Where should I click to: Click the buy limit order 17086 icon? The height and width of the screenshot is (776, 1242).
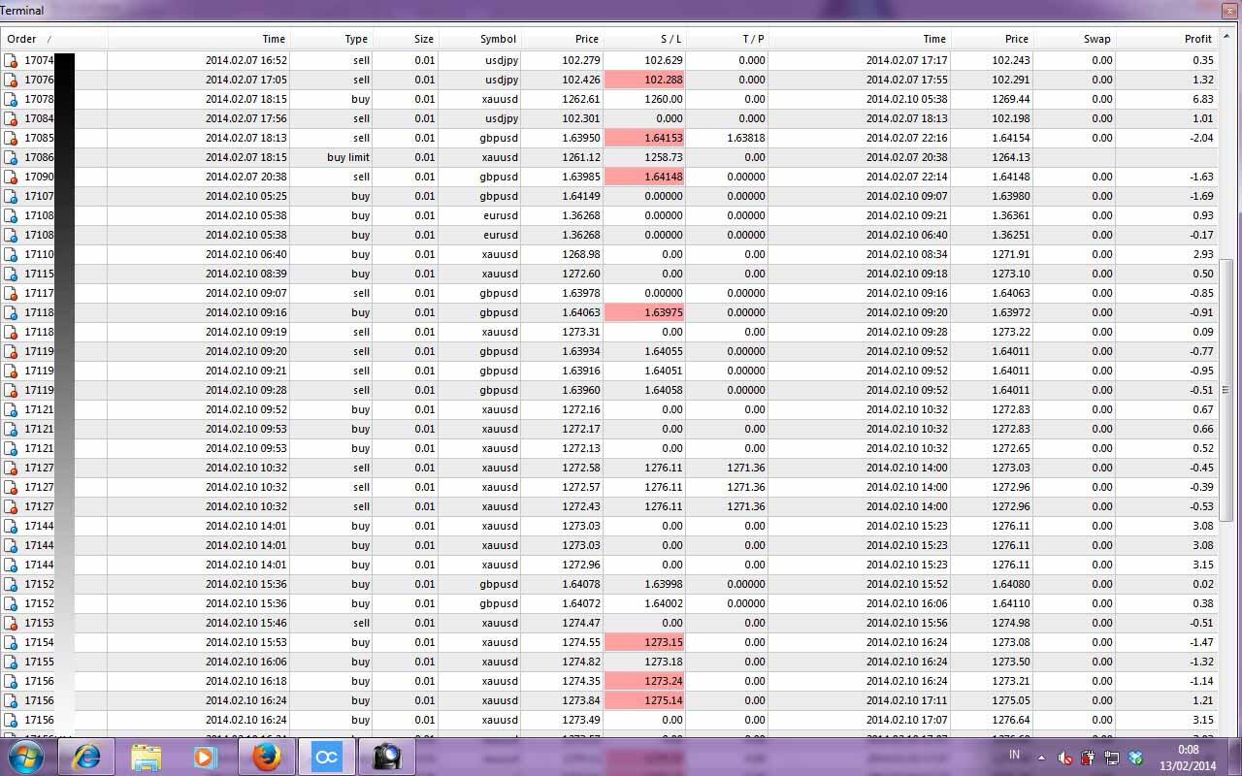tap(11, 157)
